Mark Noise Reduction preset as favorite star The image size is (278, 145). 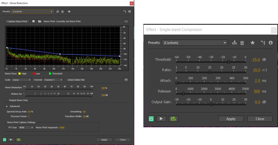coord(69,11)
